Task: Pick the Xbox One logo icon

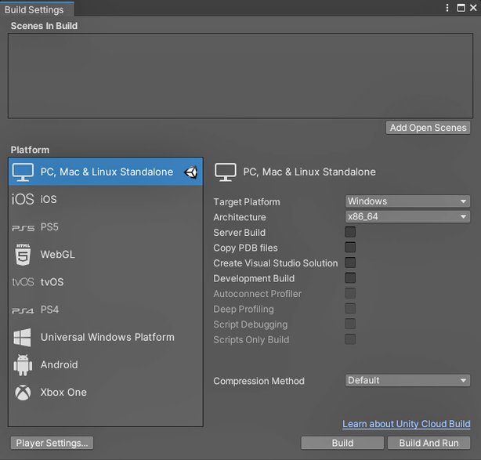Action: tap(23, 393)
